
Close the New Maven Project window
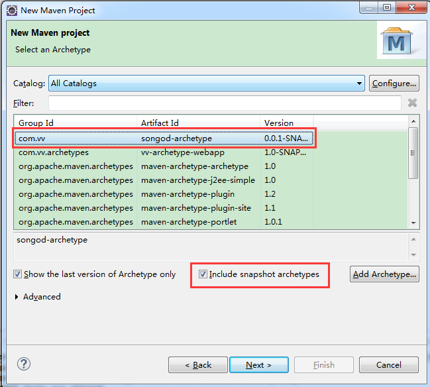411,7
